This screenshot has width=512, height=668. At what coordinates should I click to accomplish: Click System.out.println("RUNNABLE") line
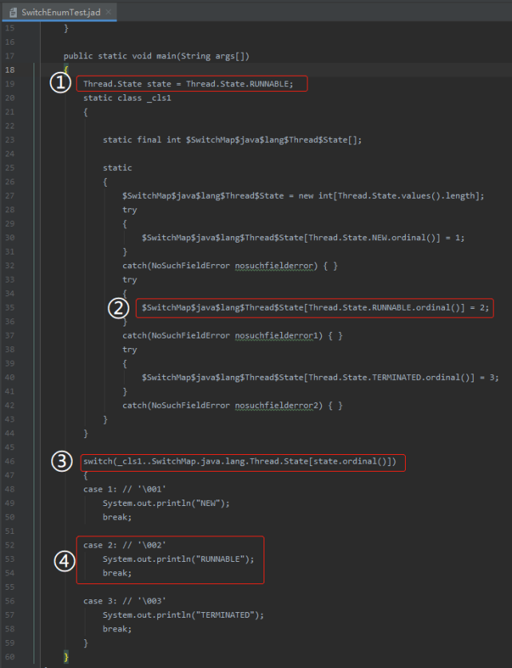178,559
